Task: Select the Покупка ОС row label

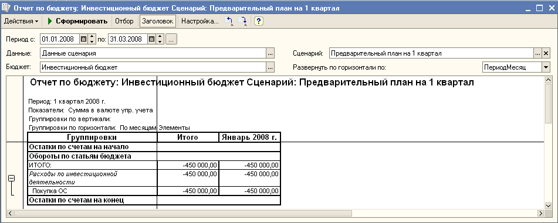Action: (50, 191)
